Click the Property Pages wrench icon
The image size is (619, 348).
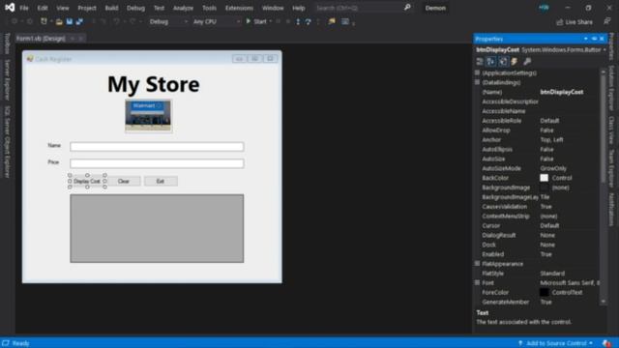point(527,62)
